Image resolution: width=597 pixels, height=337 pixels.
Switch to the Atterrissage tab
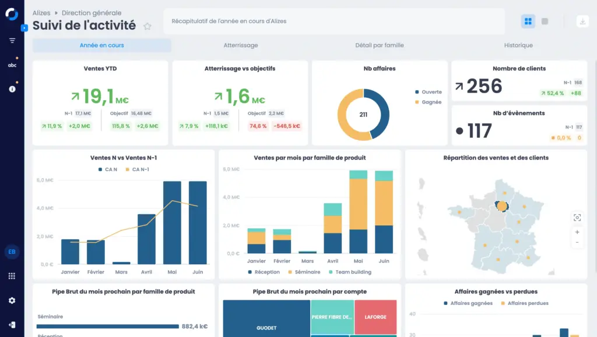coord(241,45)
